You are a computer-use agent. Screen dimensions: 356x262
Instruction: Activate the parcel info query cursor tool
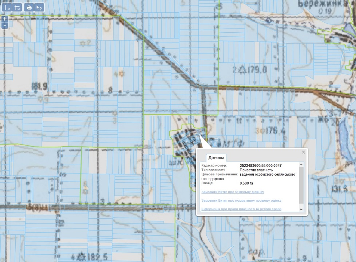[39, 7]
